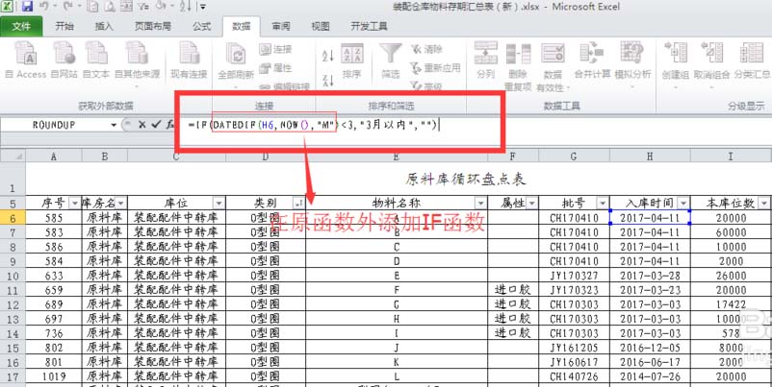Viewport: 772px width, 387px height.
Task: Click inside the formula bar text
Action: pyautogui.click(x=313, y=125)
